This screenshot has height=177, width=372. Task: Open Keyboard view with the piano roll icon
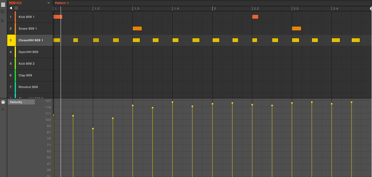point(3,12)
